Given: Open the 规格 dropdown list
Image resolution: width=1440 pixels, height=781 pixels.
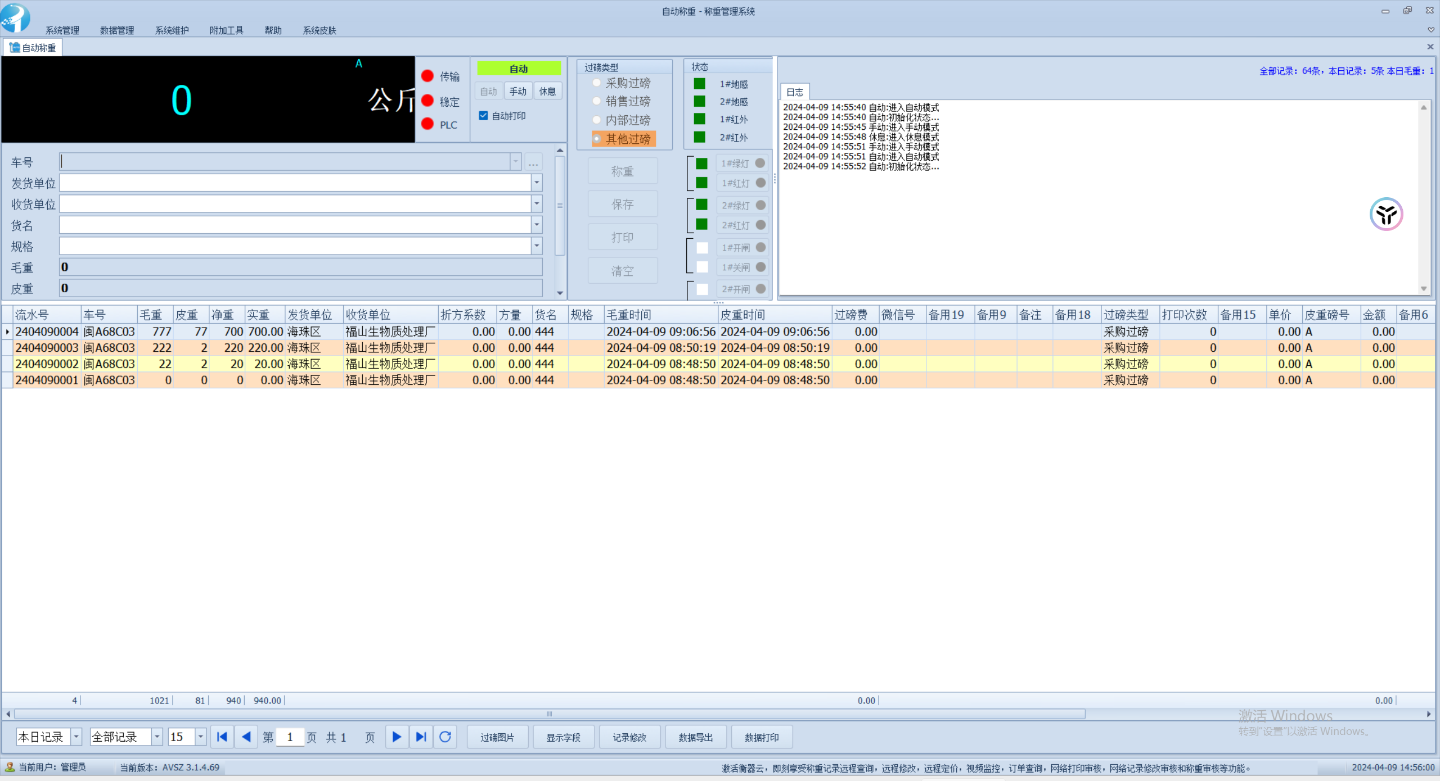Looking at the screenshot, I should coord(537,246).
